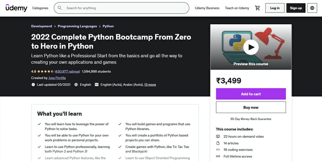
Task: Click the 14 articles text
Action: point(231,143)
